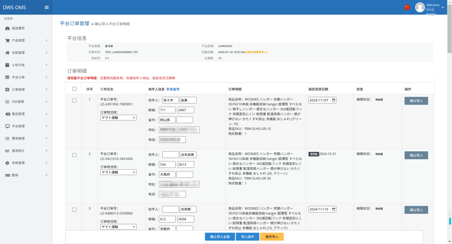Image resolution: width=452 pixels, height=244 pixels.
Task: Click the recipient field containing 佐々木
Action: point(171,100)
